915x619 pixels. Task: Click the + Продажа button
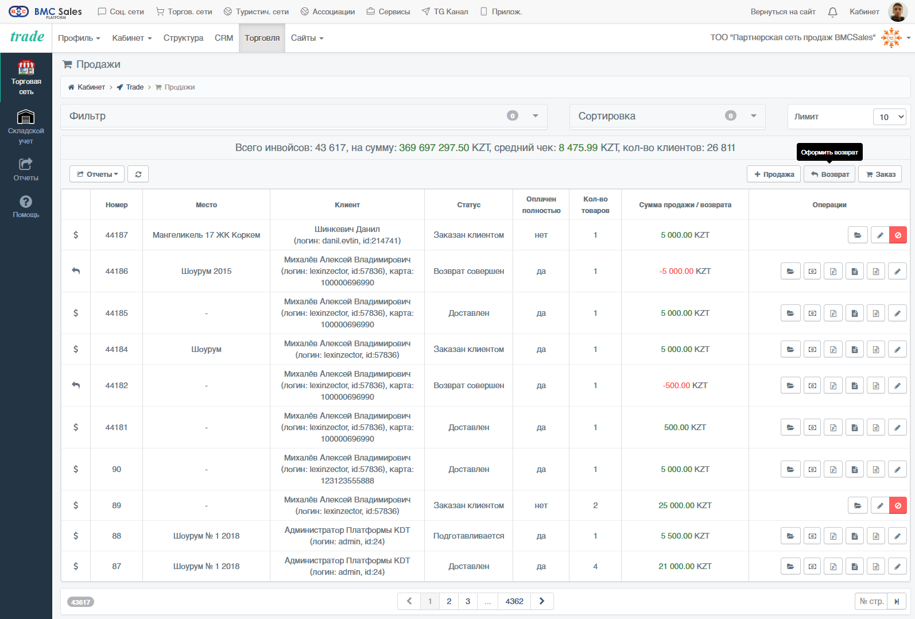[x=774, y=174]
